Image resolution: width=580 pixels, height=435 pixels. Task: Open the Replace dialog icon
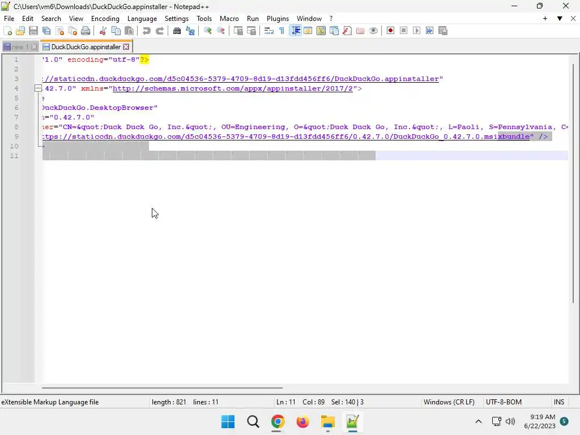pyautogui.click(x=190, y=31)
